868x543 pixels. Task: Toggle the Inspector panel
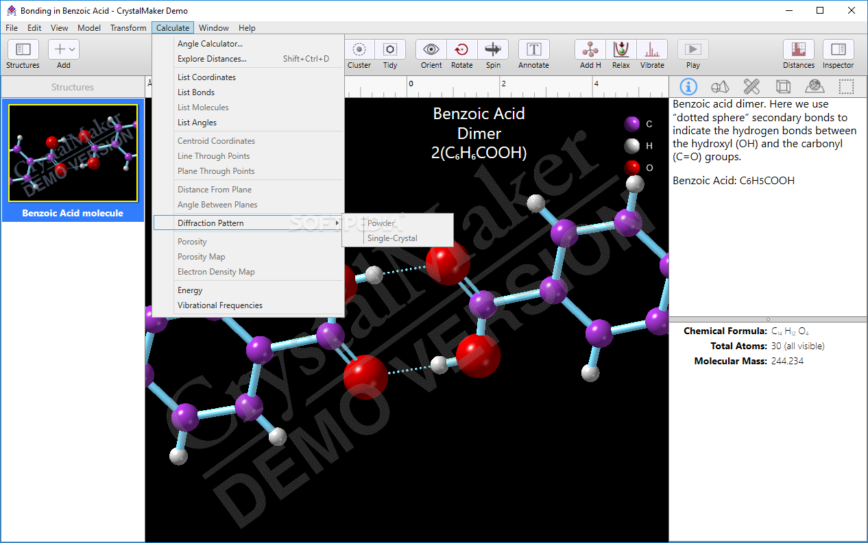click(x=839, y=50)
